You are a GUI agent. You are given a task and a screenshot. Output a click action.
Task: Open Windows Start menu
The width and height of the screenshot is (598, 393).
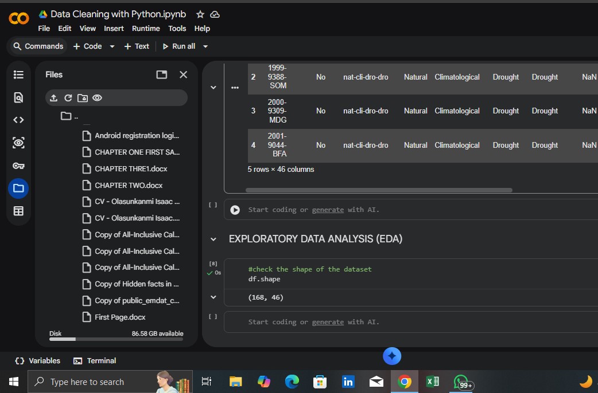[14, 382]
